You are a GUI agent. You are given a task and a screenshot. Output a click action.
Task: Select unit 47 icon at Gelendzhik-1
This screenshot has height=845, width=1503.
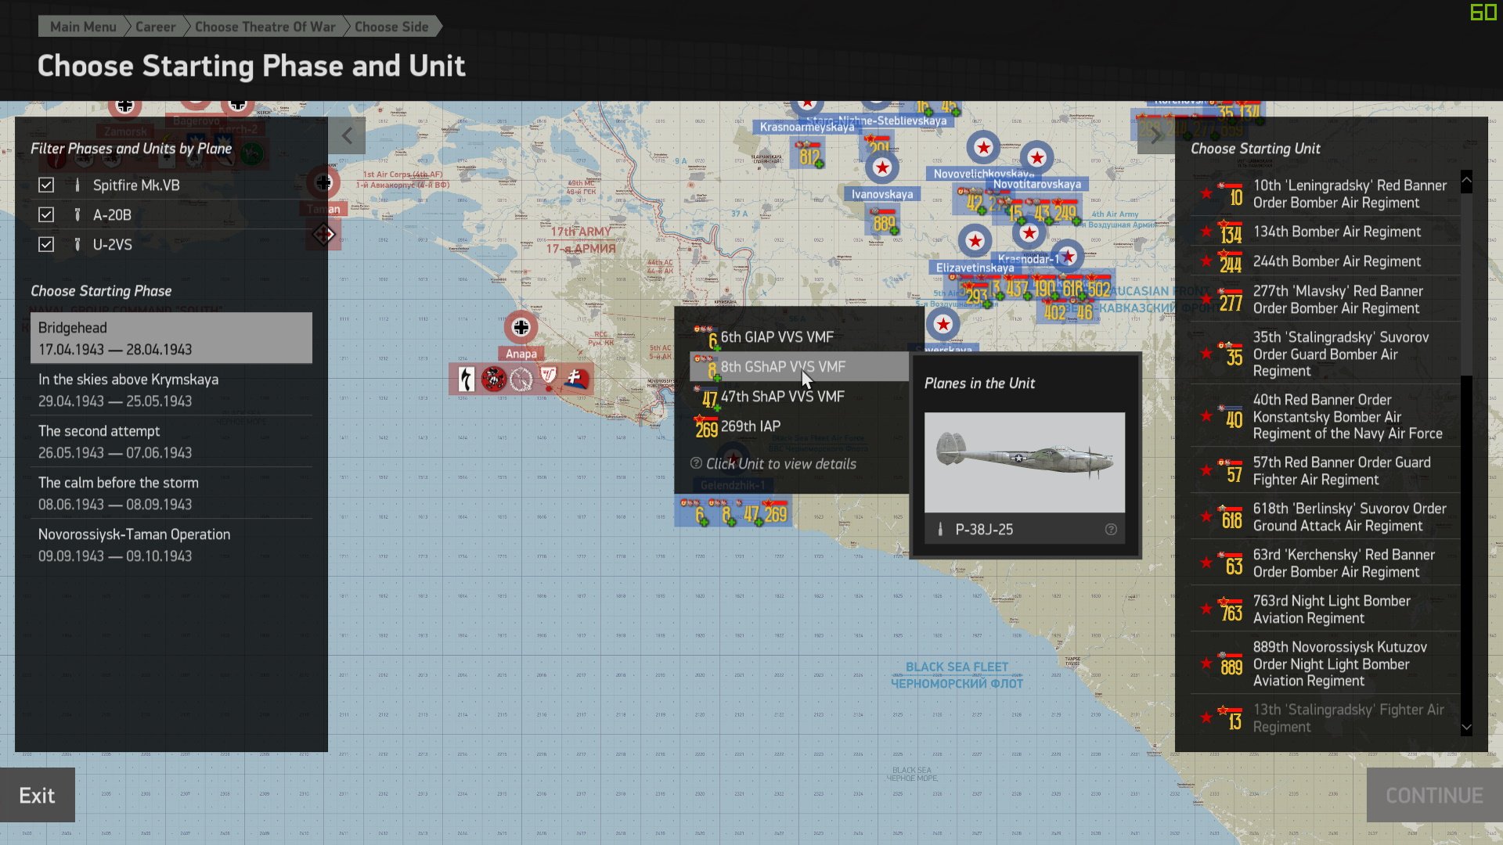point(751,512)
